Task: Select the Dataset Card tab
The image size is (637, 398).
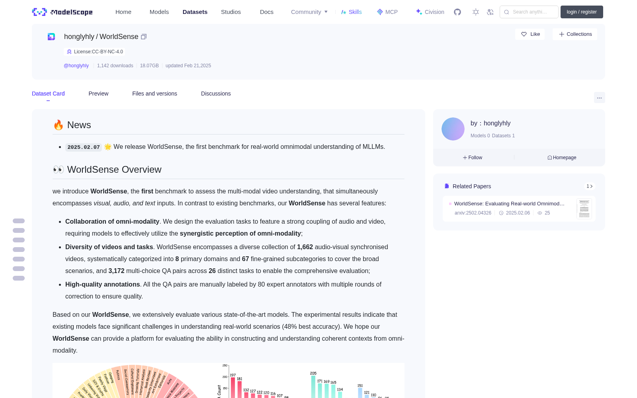Action: (48, 94)
